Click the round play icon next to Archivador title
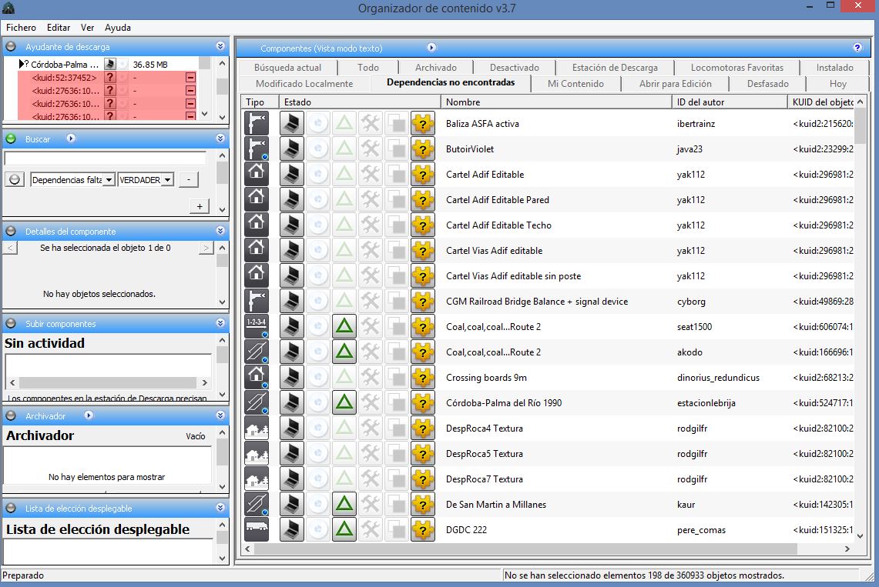 pyautogui.click(x=89, y=415)
